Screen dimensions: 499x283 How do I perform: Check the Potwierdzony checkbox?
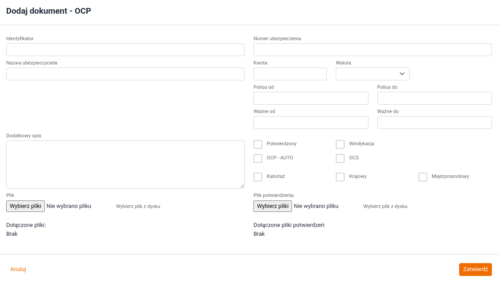pyautogui.click(x=258, y=144)
